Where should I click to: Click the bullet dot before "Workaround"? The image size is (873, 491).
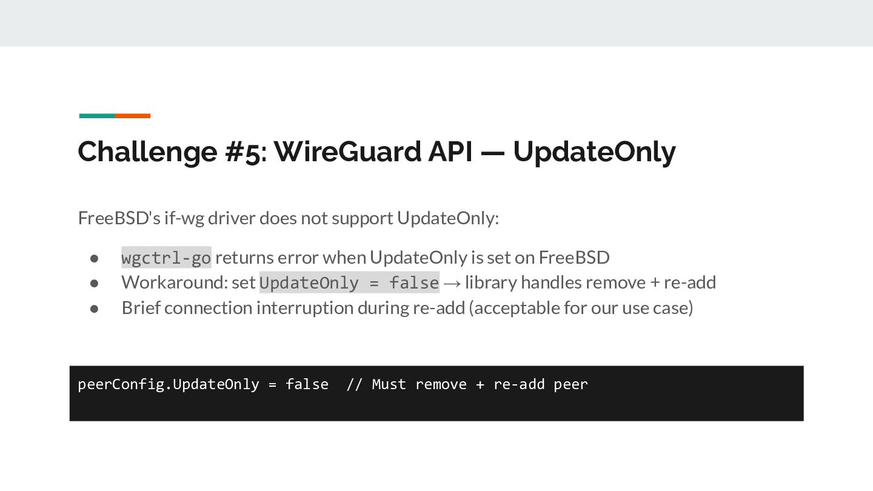[94, 283]
